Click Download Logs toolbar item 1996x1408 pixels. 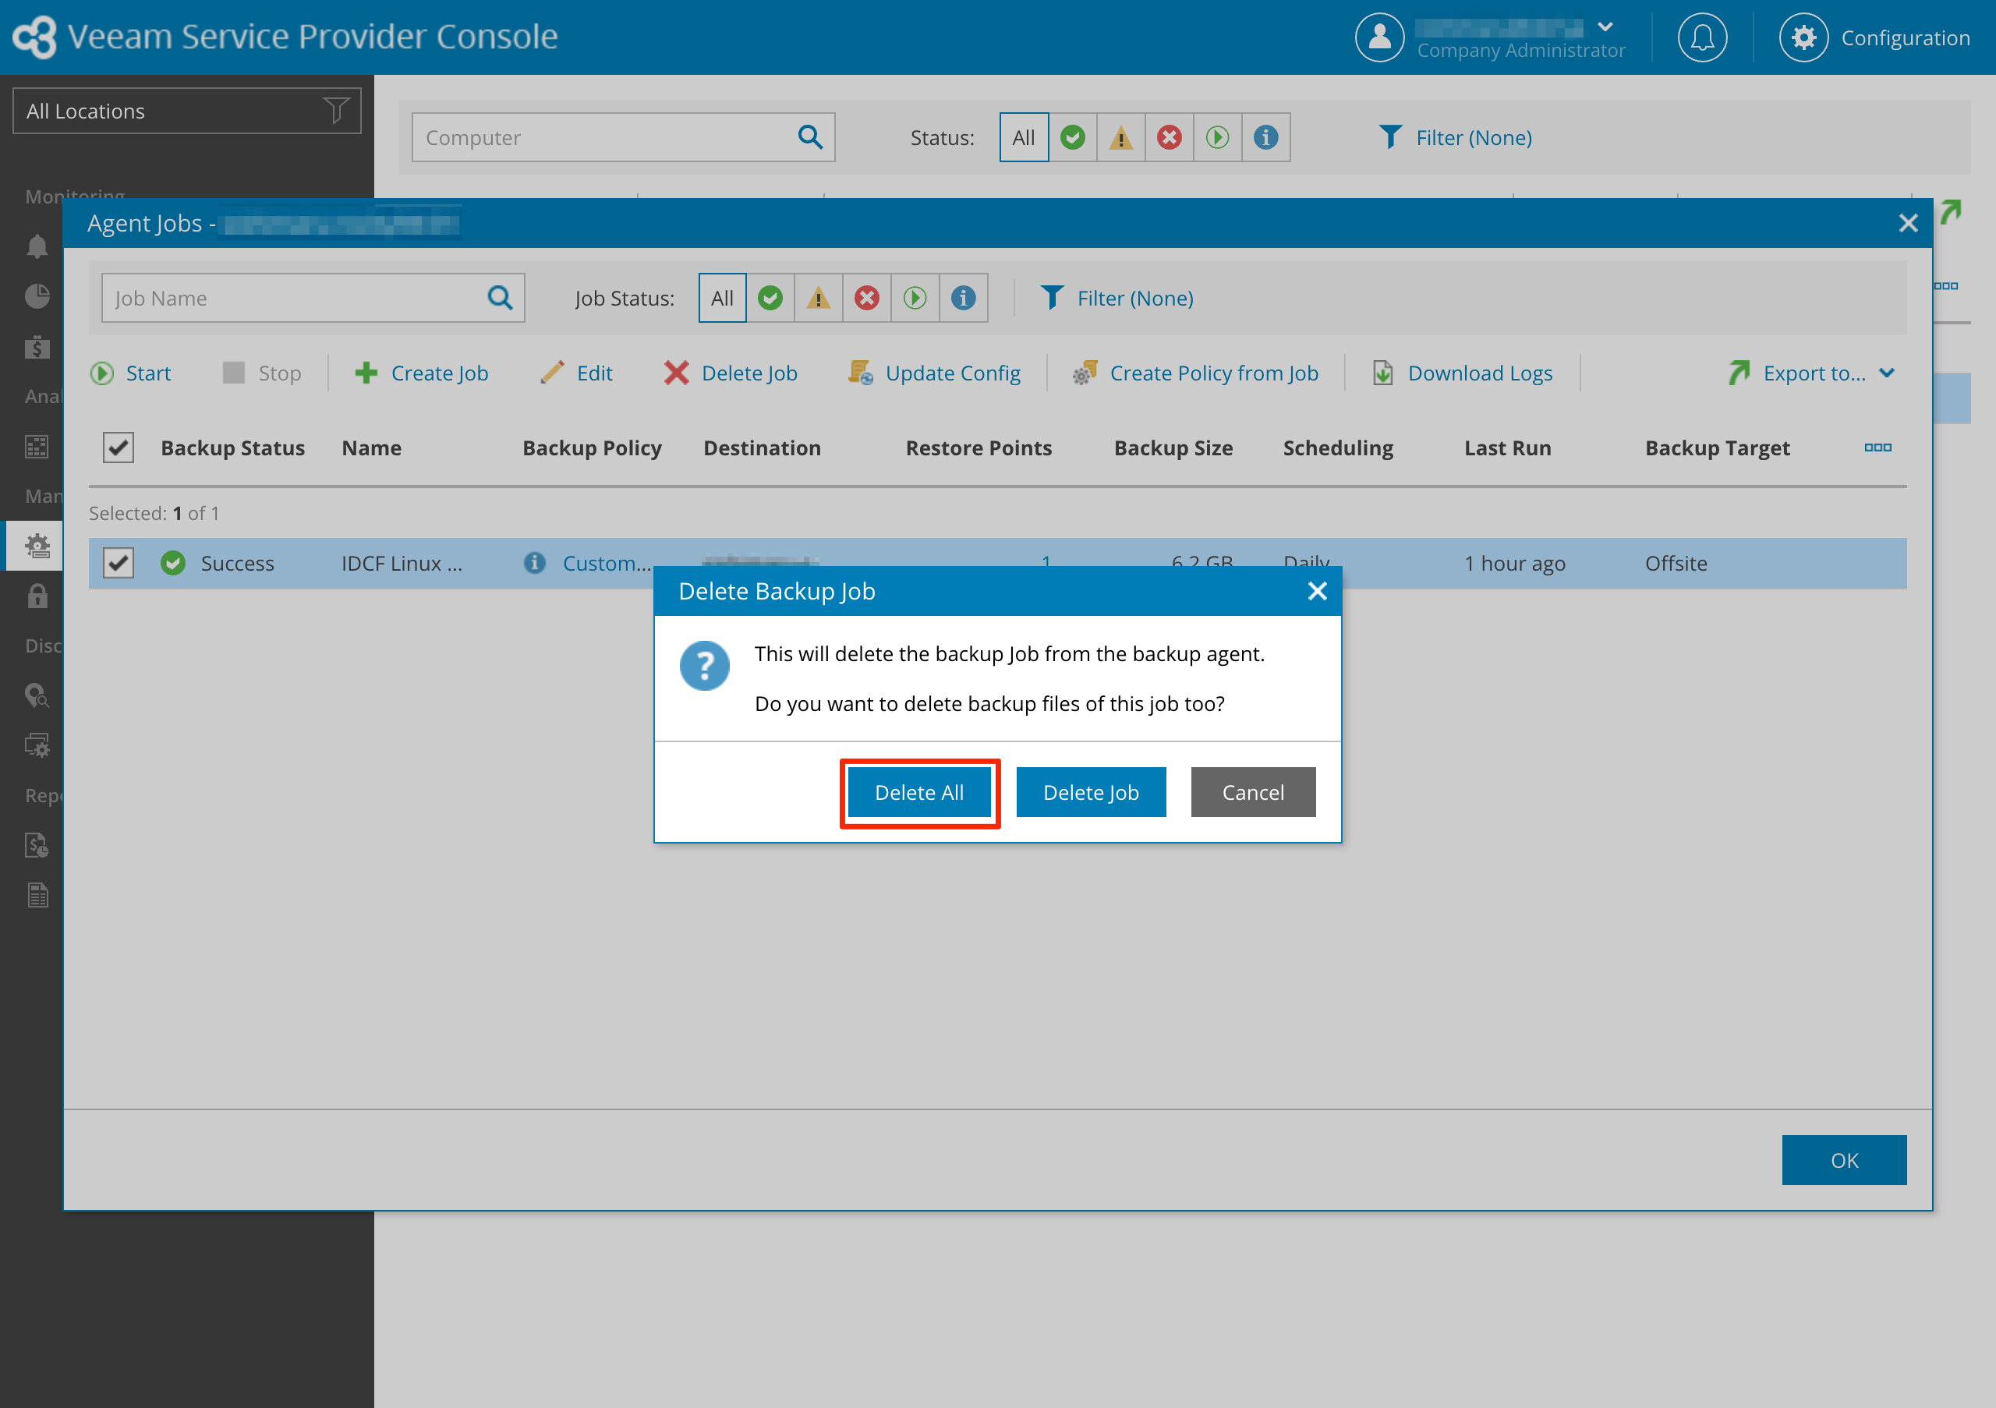coord(1462,373)
